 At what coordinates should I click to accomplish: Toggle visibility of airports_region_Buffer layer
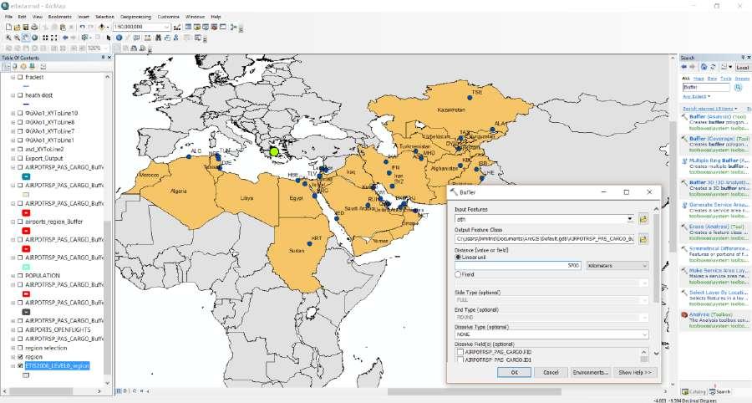(20, 222)
